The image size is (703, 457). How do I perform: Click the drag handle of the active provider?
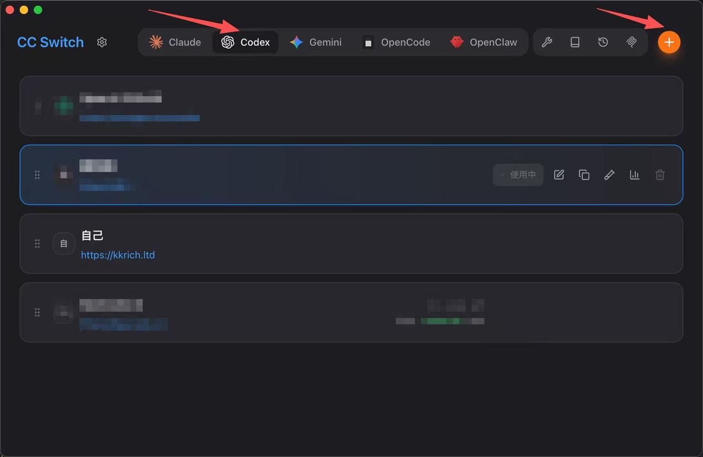(37, 174)
